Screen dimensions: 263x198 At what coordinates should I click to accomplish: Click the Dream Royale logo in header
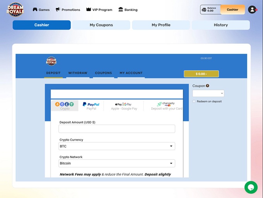(x=15, y=10)
